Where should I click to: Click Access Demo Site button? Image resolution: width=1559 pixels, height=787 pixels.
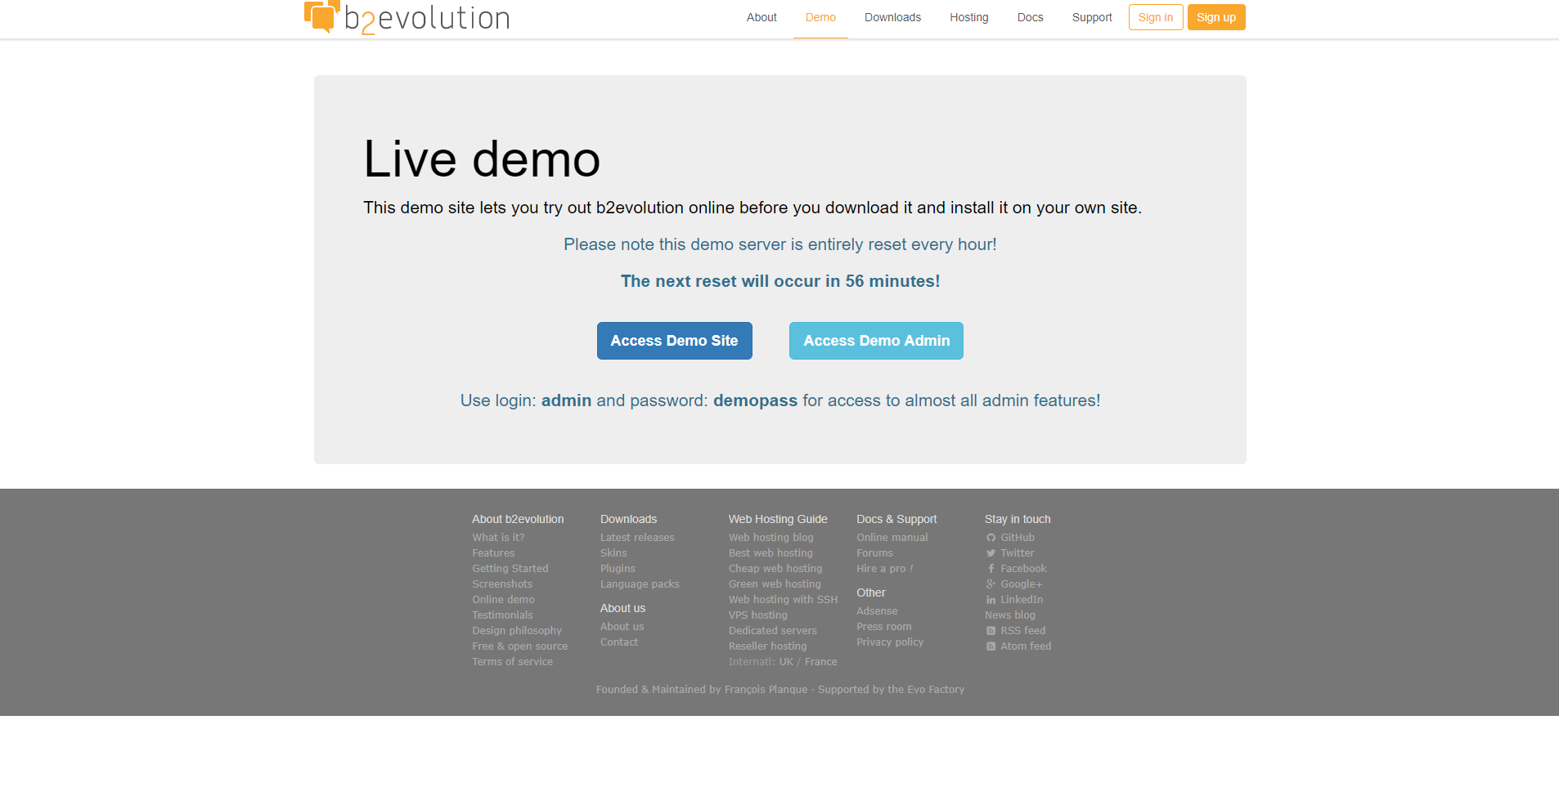coord(674,341)
